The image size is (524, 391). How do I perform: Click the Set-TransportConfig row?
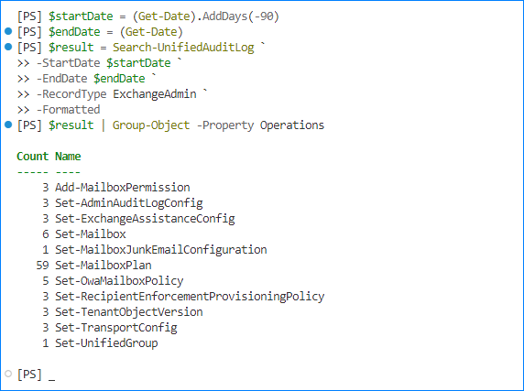click(110, 328)
